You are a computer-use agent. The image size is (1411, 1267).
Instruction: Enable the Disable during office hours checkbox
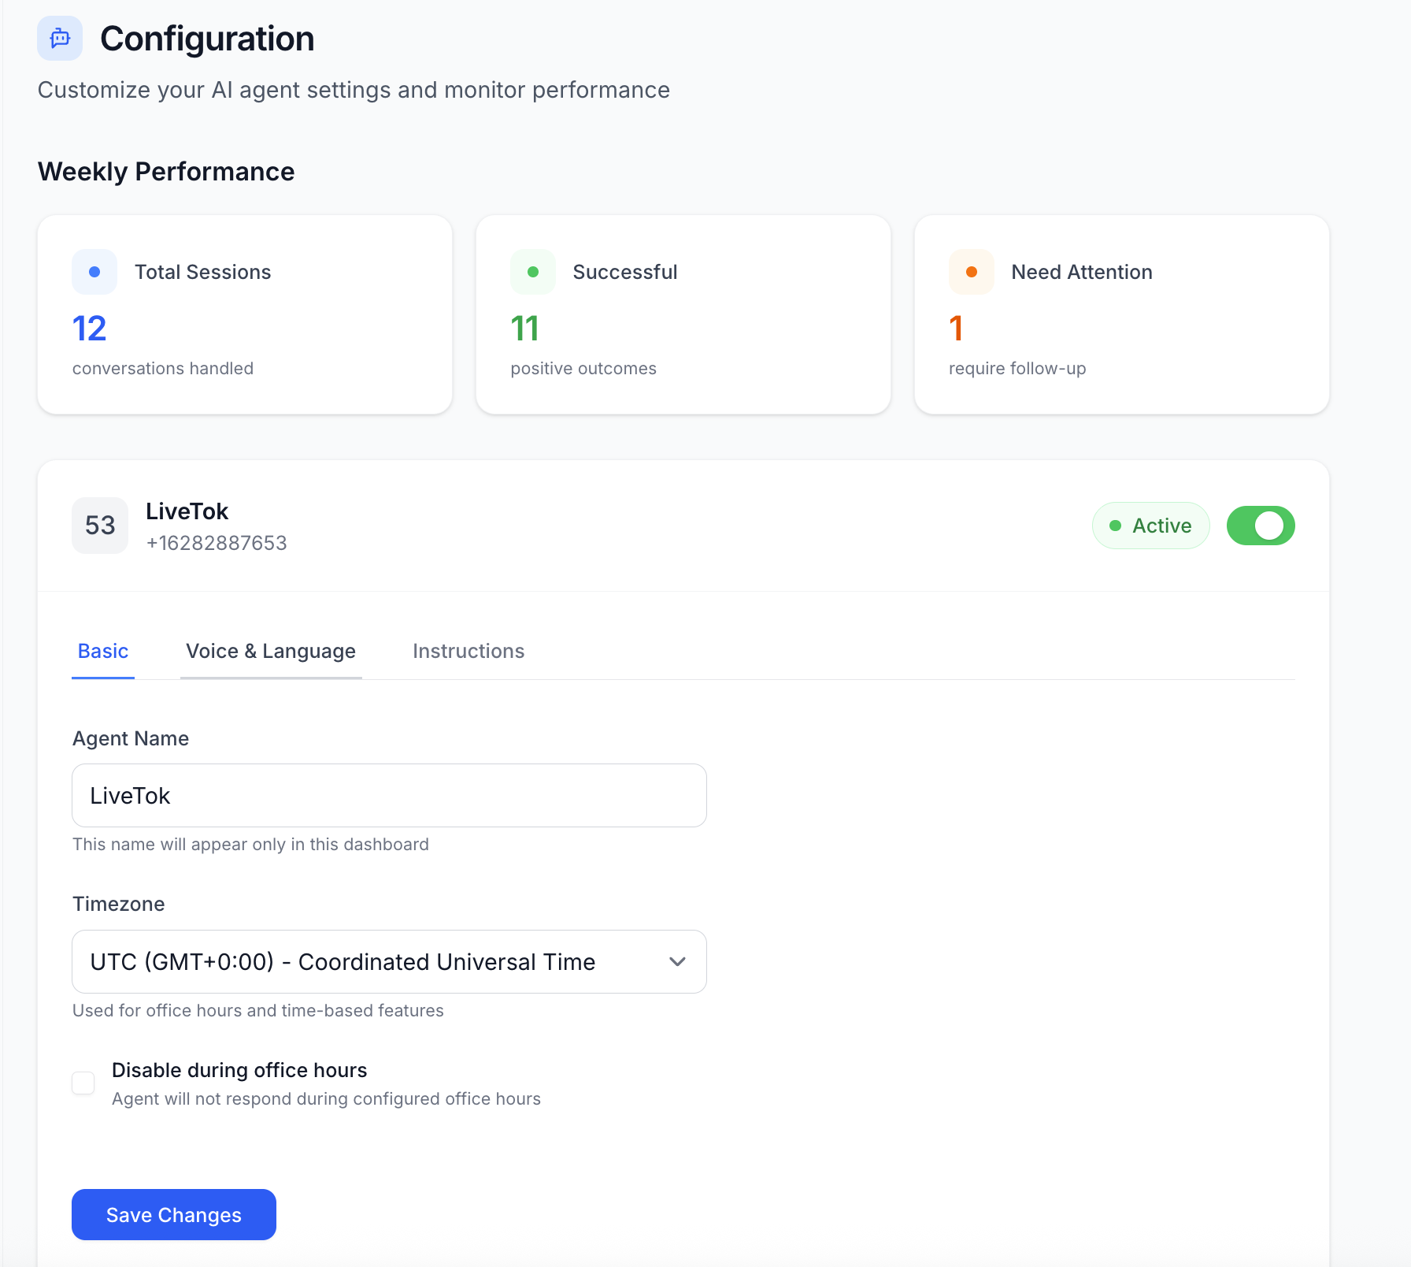coord(83,1083)
